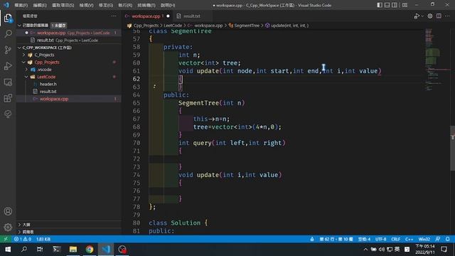Click the water-drop icon in status bar
This screenshot has width=455, height=256.
click(x=312, y=239)
